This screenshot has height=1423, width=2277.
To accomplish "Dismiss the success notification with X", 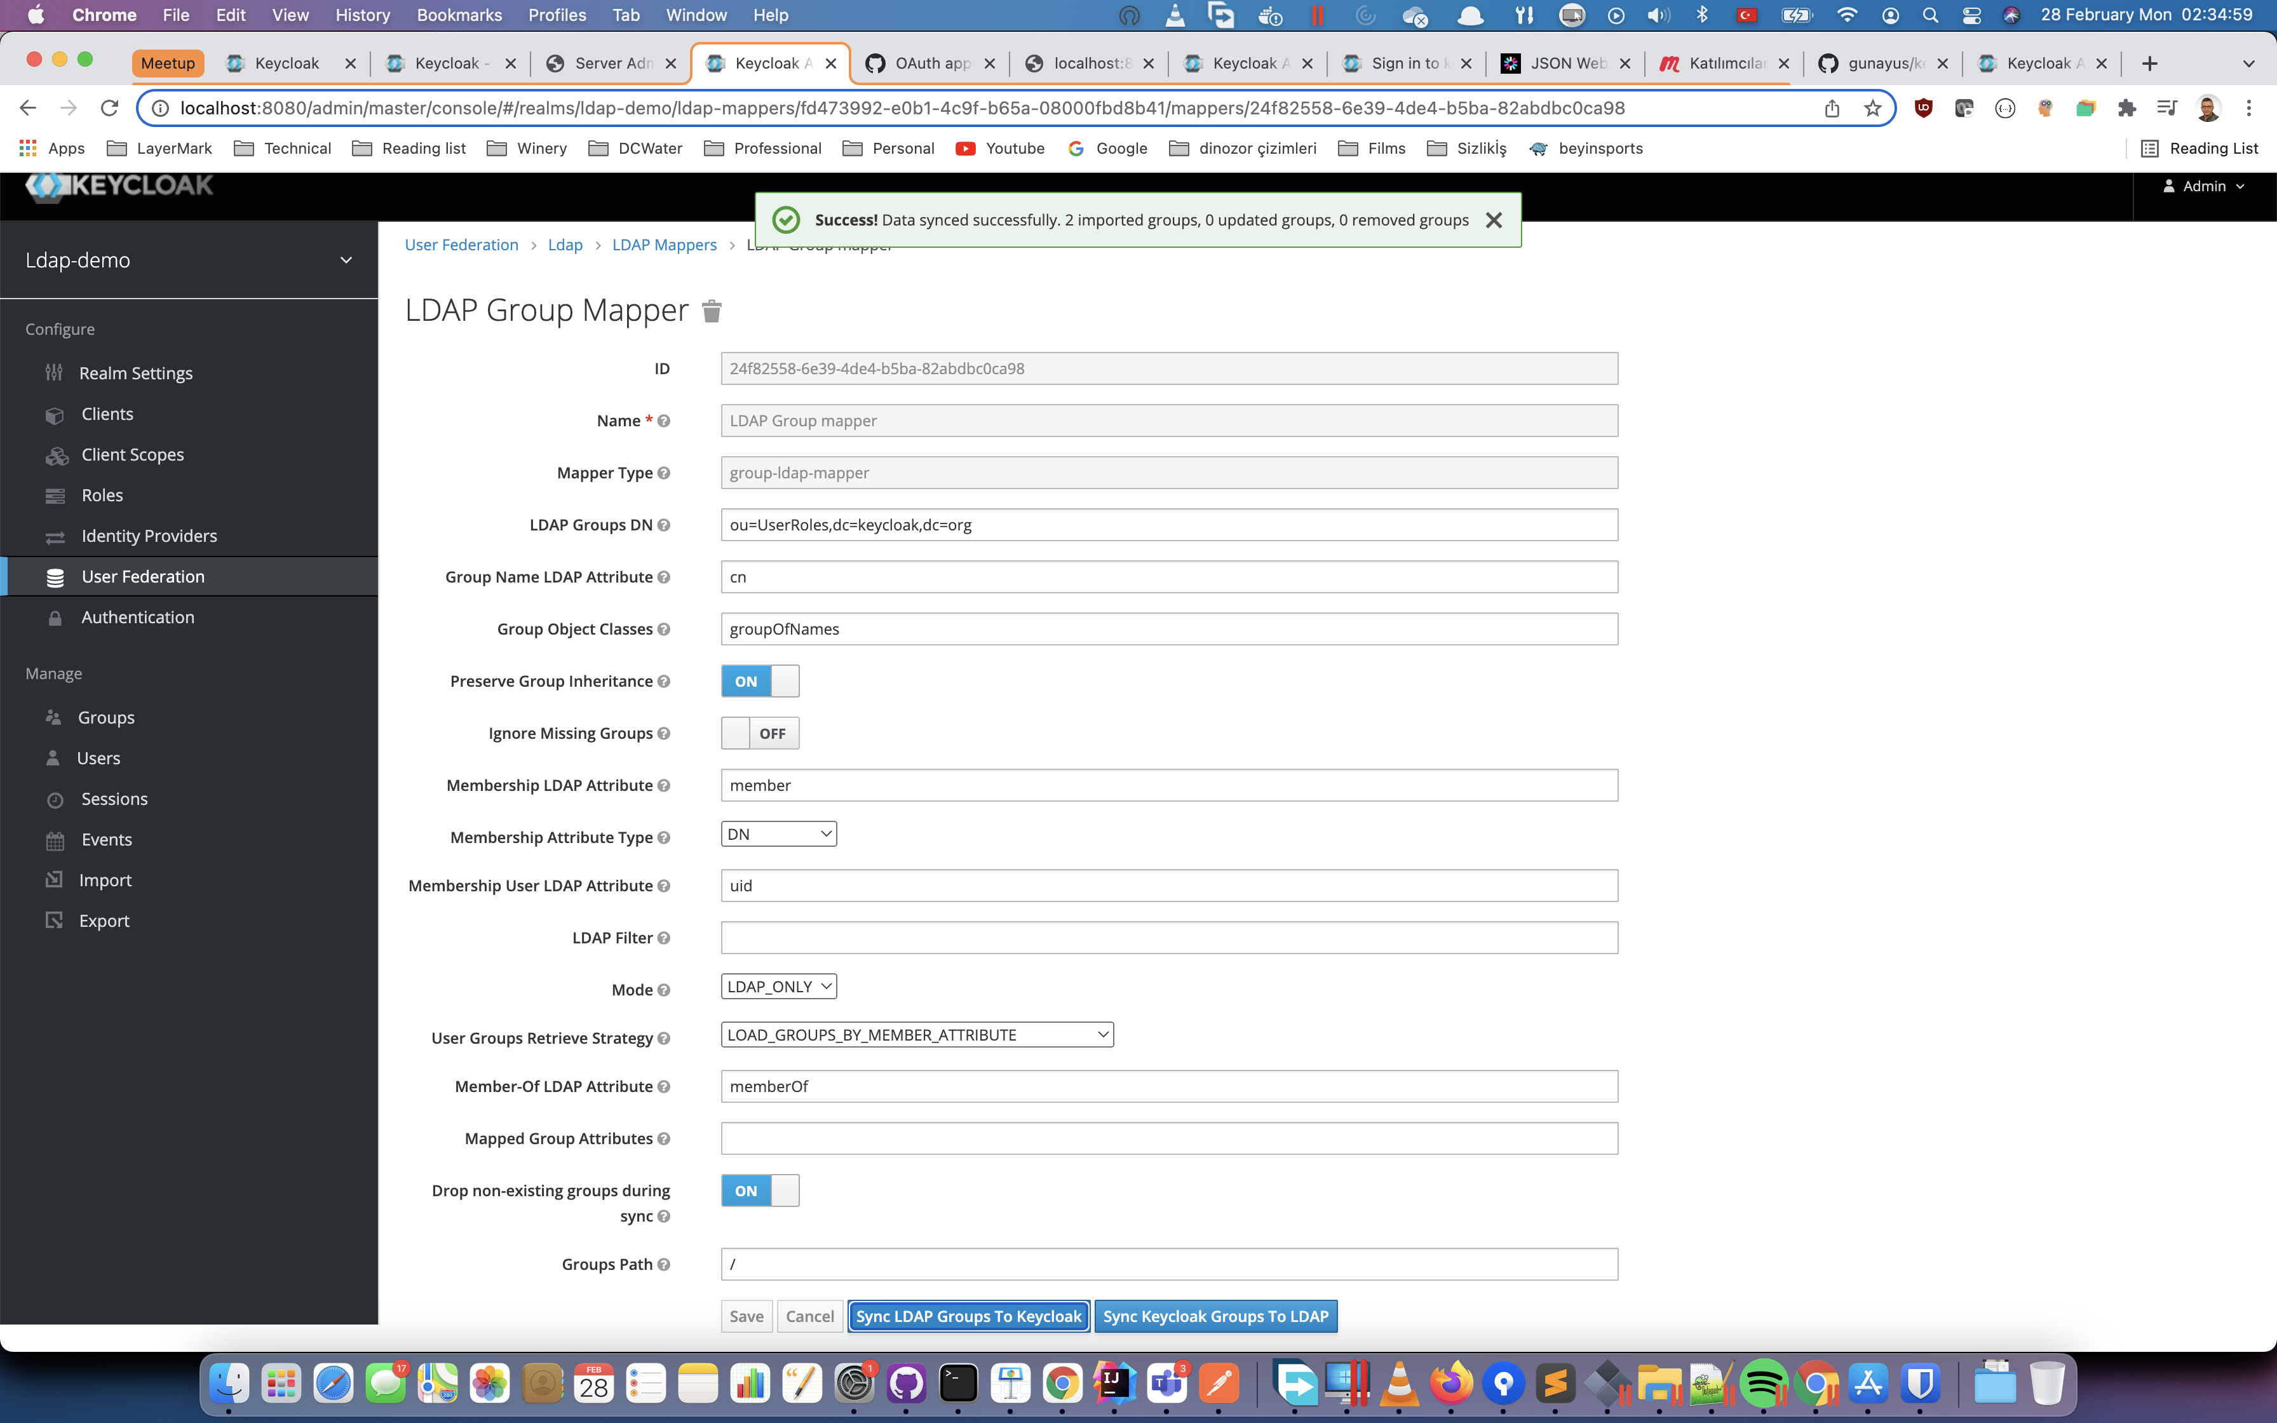I will [1493, 220].
